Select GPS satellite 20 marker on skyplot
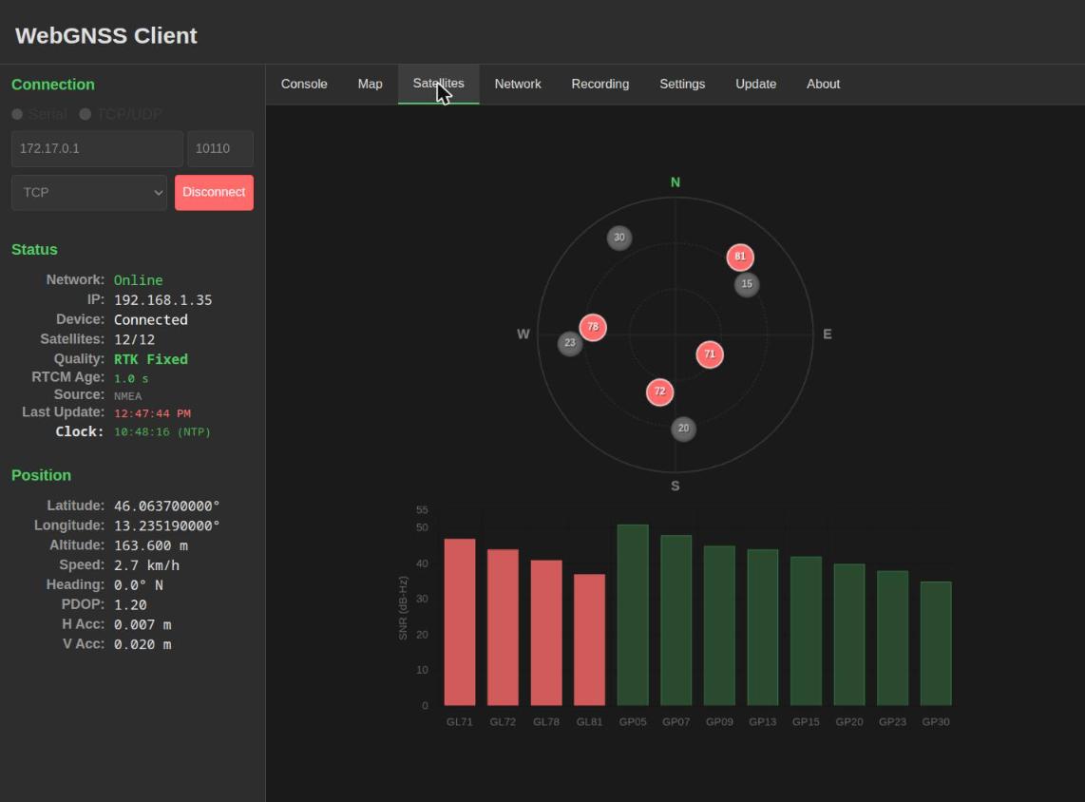The height and width of the screenshot is (802, 1085). pos(684,429)
